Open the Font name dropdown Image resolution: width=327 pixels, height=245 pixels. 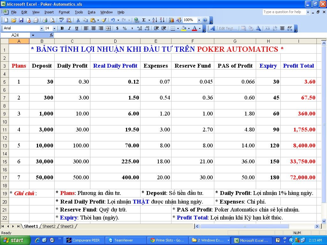(x=42, y=28)
